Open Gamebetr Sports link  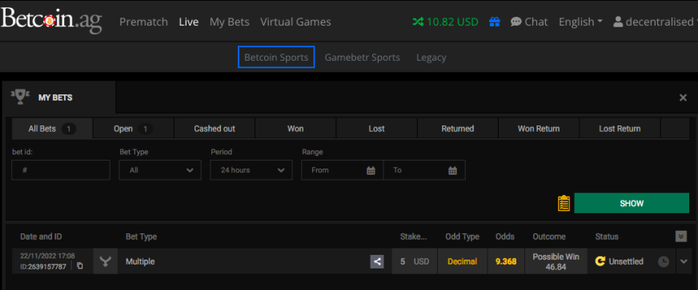coord(363,58)
